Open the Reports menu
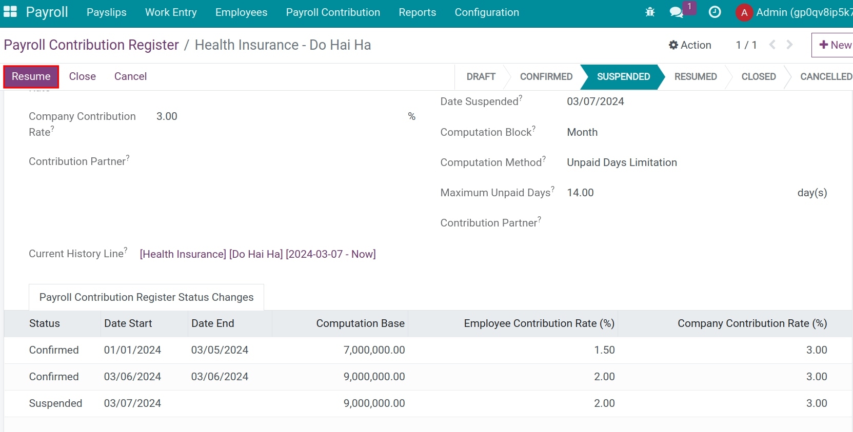Image resolution: width=853 pixels, height=432 pixels. pos(417,12)
